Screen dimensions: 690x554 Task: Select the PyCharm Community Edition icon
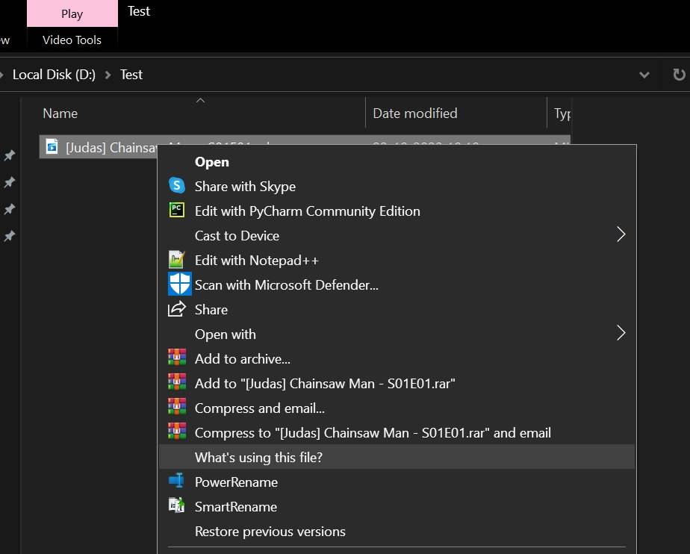[x=178, y=211]
